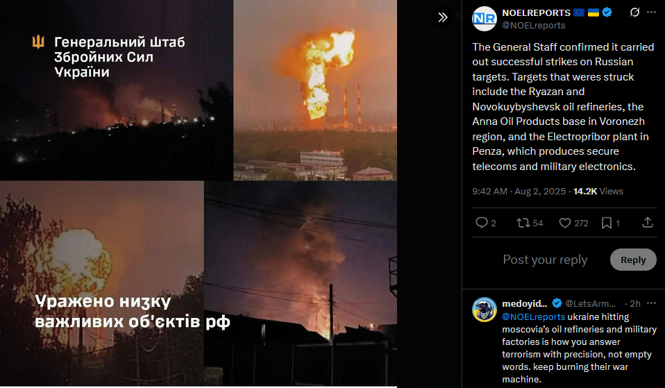
Task: Open the mushroom fireball photo bottom
Action: tap(102, 283)
